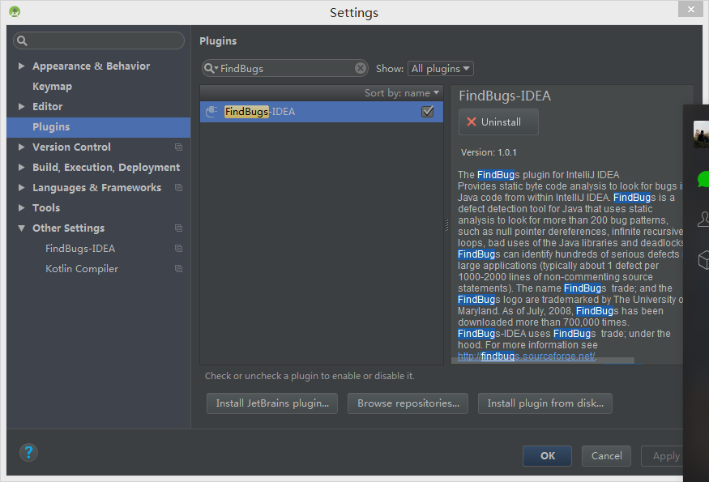The image size is (709, 482).
Task: Select the FindBugs-IDEA row in plugin list
Action: 322,112
